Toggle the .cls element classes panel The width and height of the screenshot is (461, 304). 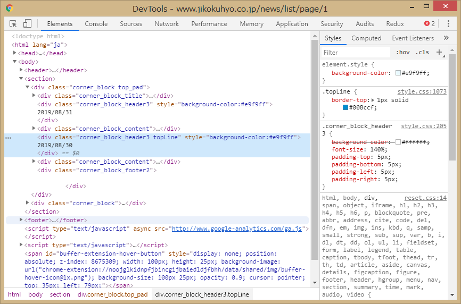pos(422,53)
